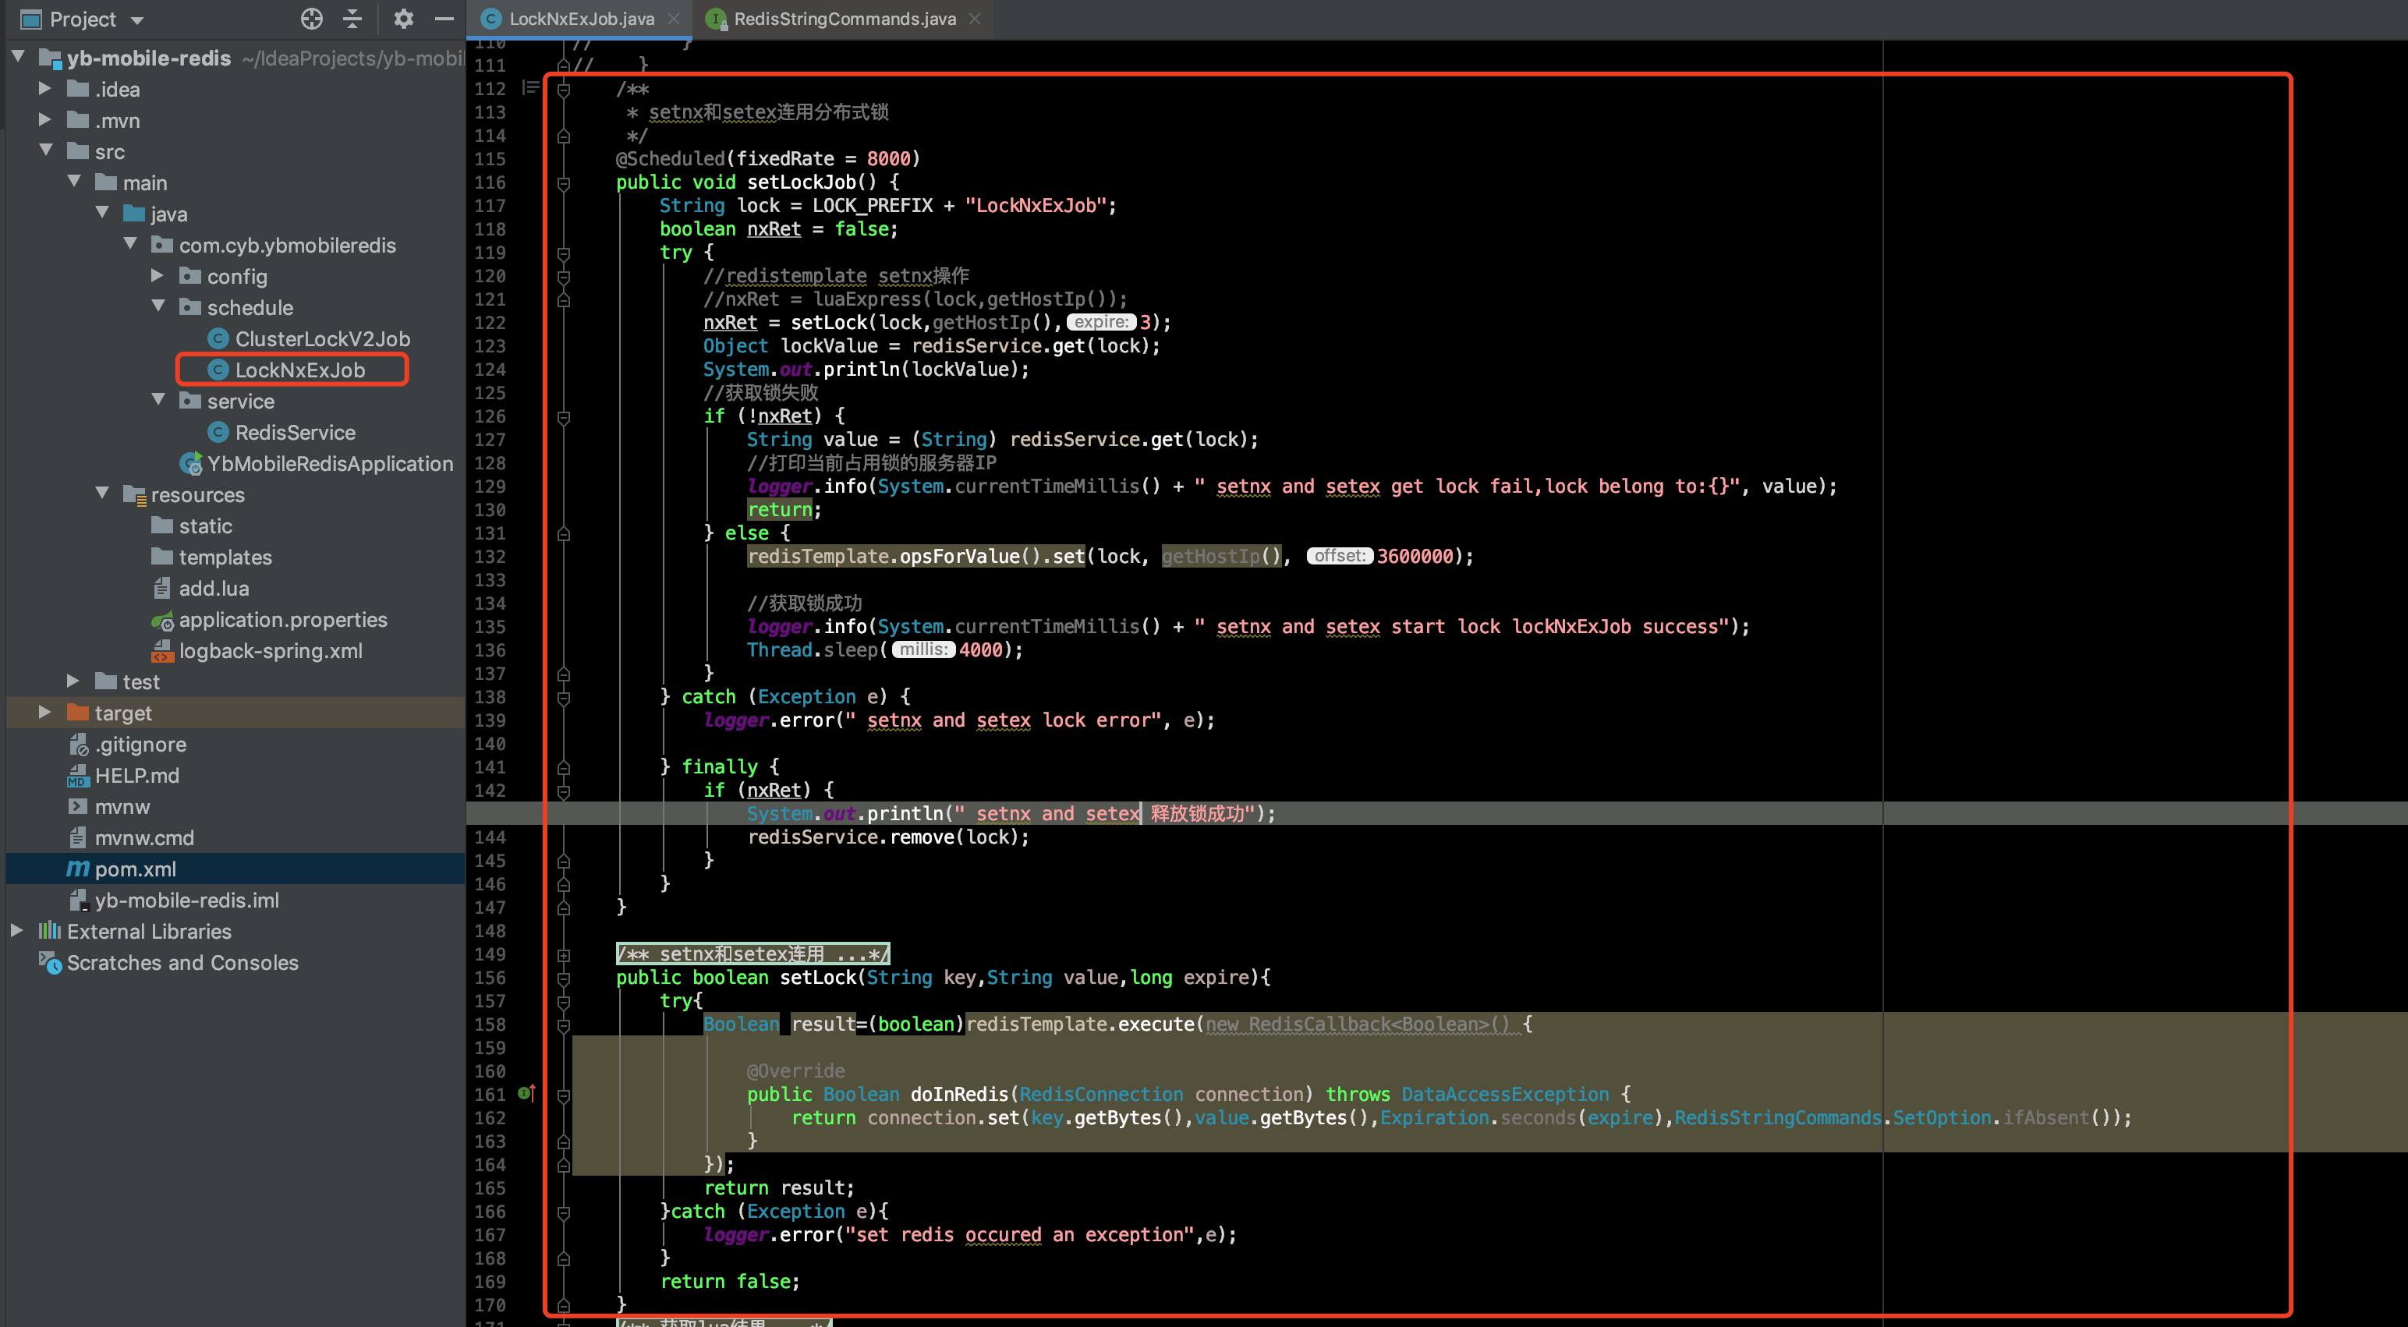Open ClusterLockV2Job class file
2408x1327 pixels.
click(321, 338)
